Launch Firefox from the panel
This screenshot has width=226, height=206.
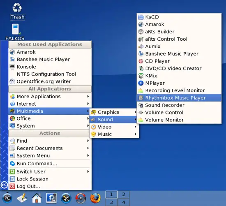tap(95, 198)
